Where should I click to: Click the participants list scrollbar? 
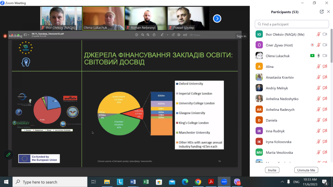(331, 44)
